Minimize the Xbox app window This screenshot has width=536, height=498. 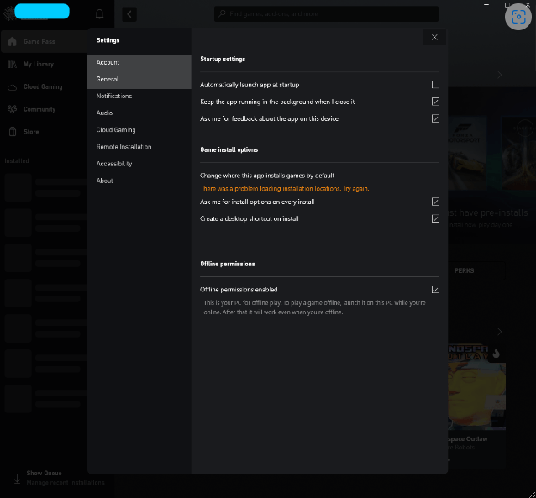pyautogui.click(x=486, y=4)
